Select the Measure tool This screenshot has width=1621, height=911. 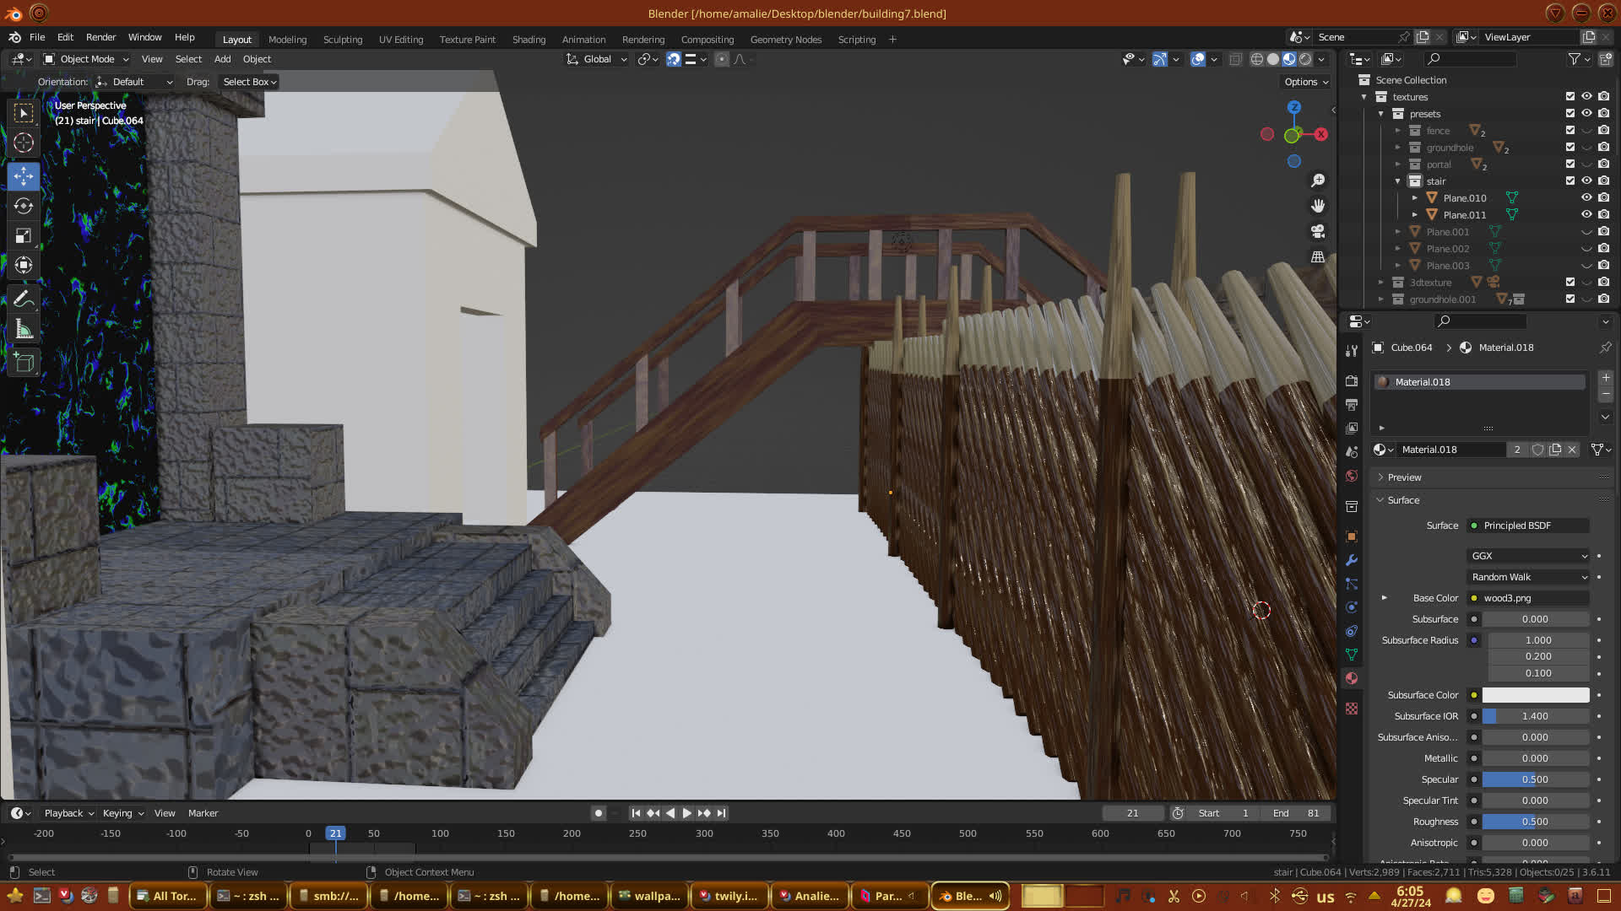point(24,330)
